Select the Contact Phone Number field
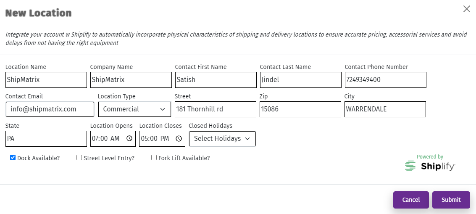Screen dimensions: 476x214 (x=386, y=80)
